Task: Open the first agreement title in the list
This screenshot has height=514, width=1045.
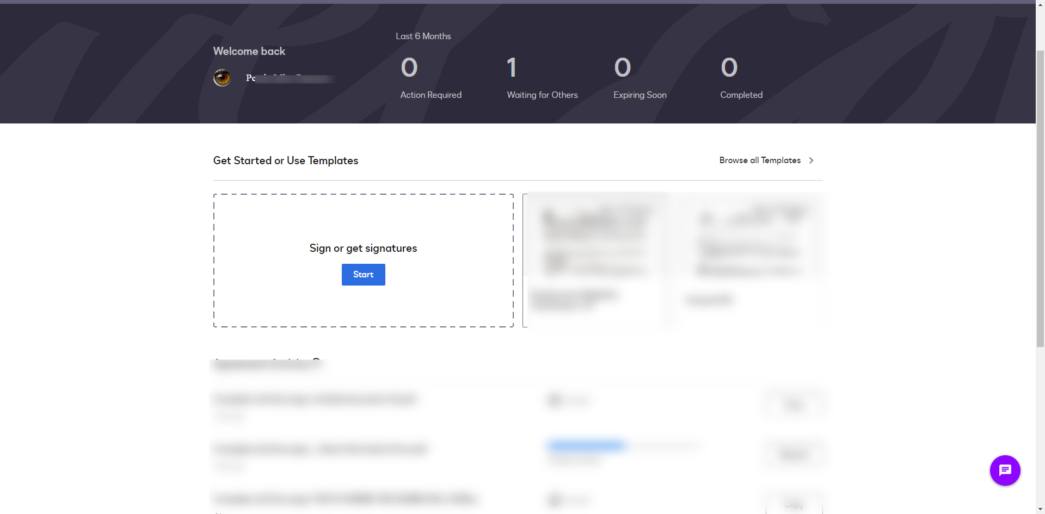Action: pos(315,399)
